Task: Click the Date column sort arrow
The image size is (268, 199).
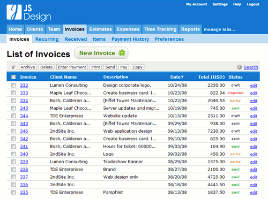Action: pos(182,76)
